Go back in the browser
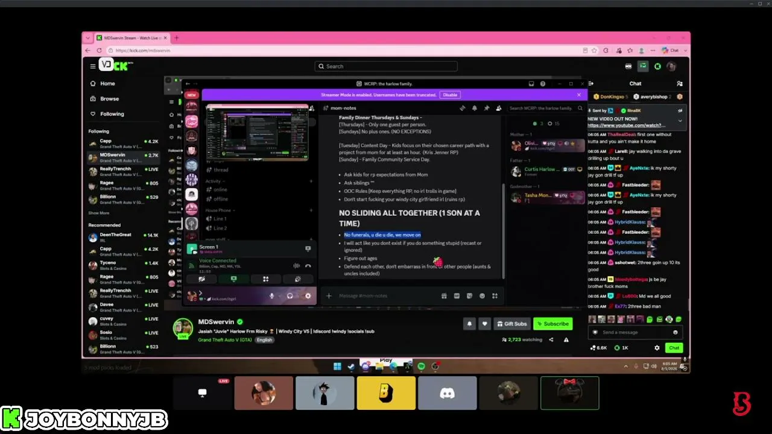This screenshot has height=434, width=772. (x=88, y=51)
